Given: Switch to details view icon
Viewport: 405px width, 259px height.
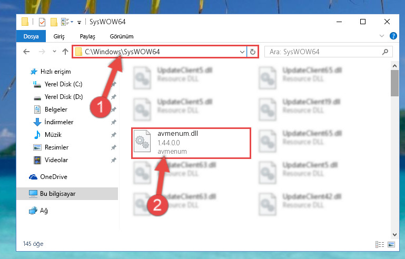Looking at the screenshot, I should click(x=379, y=244).
